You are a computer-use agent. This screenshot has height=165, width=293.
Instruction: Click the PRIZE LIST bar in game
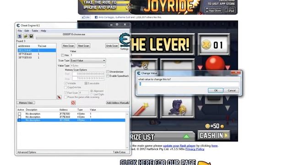click(x=163, y=137)
